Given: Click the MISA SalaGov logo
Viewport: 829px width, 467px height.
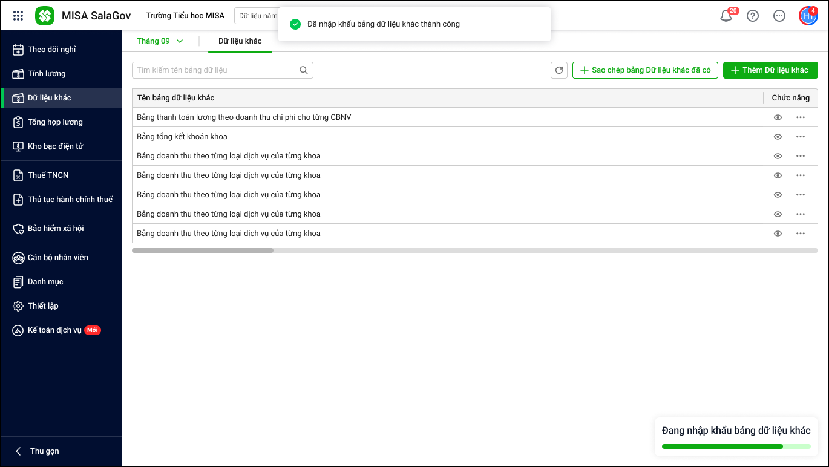Looking at the screenshot, I should tap(45, 16).
